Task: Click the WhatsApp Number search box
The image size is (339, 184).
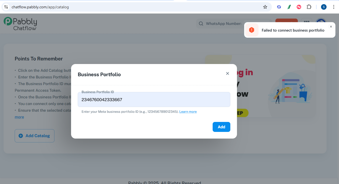Action: coord(233,24)
